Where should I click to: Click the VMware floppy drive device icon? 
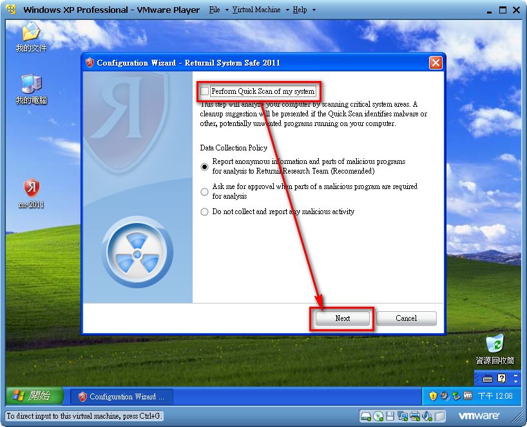tap(390, 416)
